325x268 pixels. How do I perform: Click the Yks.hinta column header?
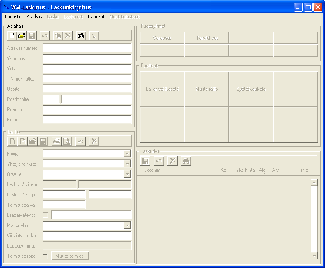[245, 170]
